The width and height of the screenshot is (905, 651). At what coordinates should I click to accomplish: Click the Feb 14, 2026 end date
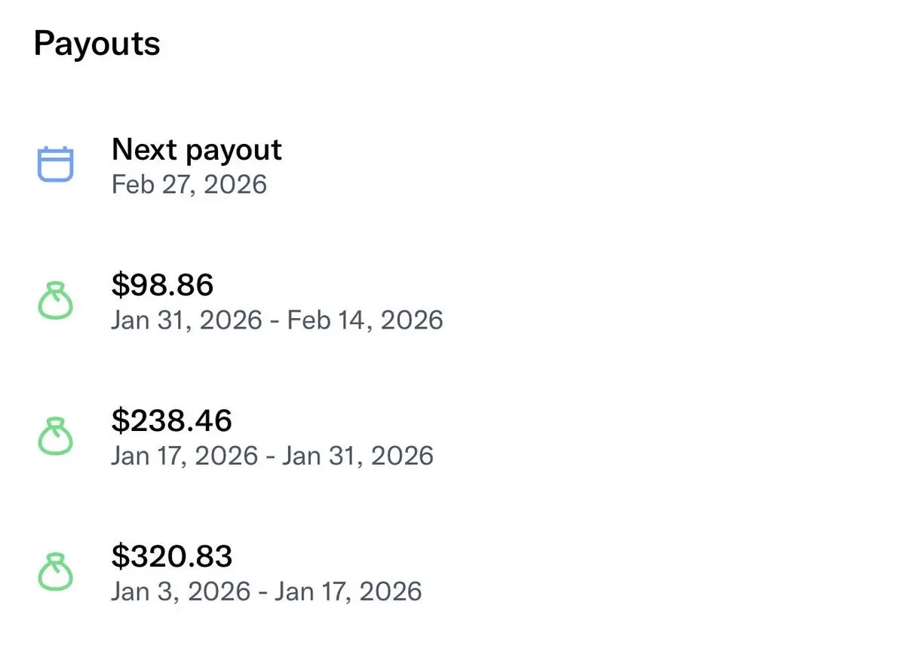366,320
